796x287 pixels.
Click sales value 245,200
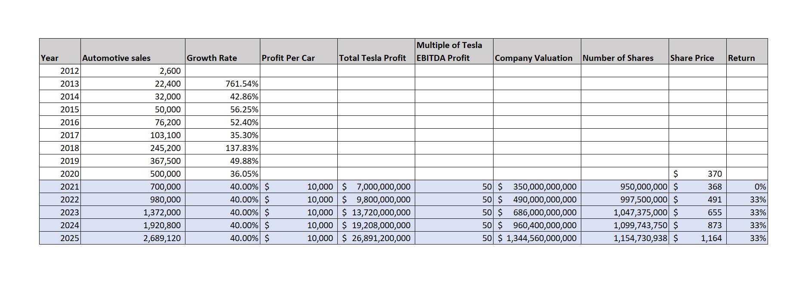[x=133, y=148]
